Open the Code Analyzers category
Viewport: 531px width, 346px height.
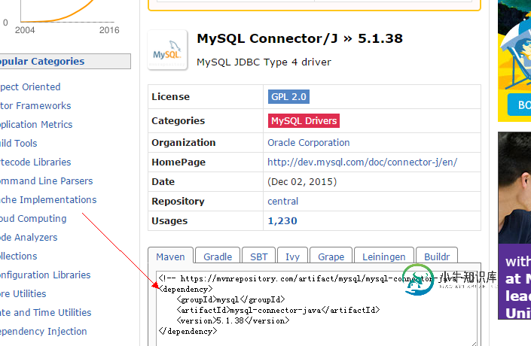[x=29, y=238]
